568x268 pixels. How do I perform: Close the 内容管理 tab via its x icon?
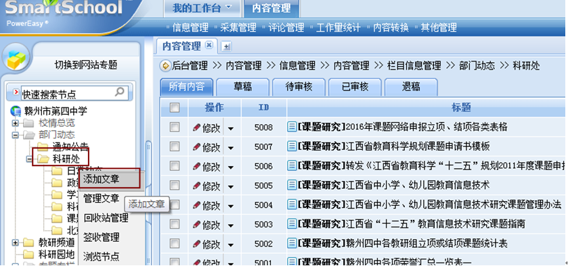(209, 45)
